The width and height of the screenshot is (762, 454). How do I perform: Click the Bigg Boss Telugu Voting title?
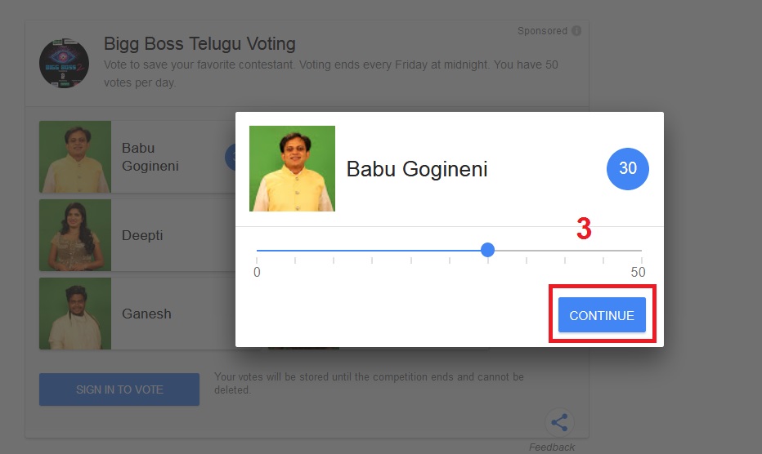[x=199, y=43]
